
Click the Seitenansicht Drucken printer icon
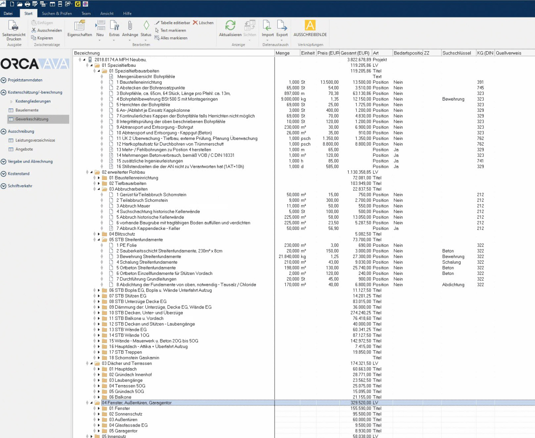coord(14,26)
